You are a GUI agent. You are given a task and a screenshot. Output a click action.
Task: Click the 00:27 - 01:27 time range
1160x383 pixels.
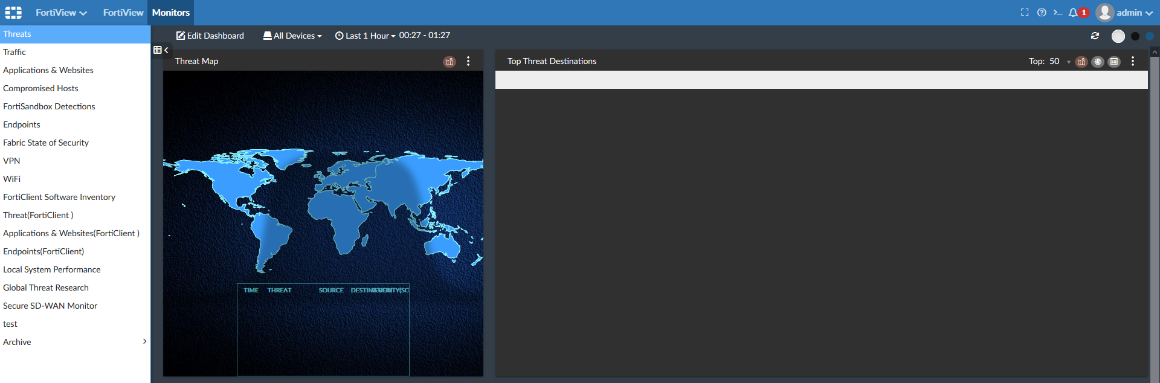425,35
